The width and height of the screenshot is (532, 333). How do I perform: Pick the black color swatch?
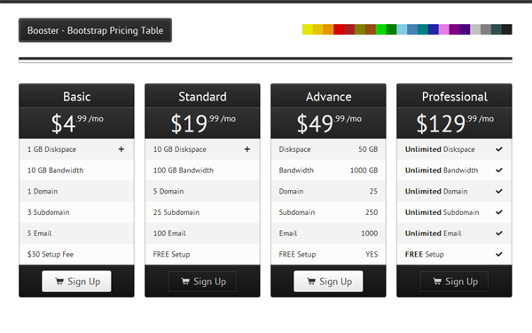pos(507,29)
